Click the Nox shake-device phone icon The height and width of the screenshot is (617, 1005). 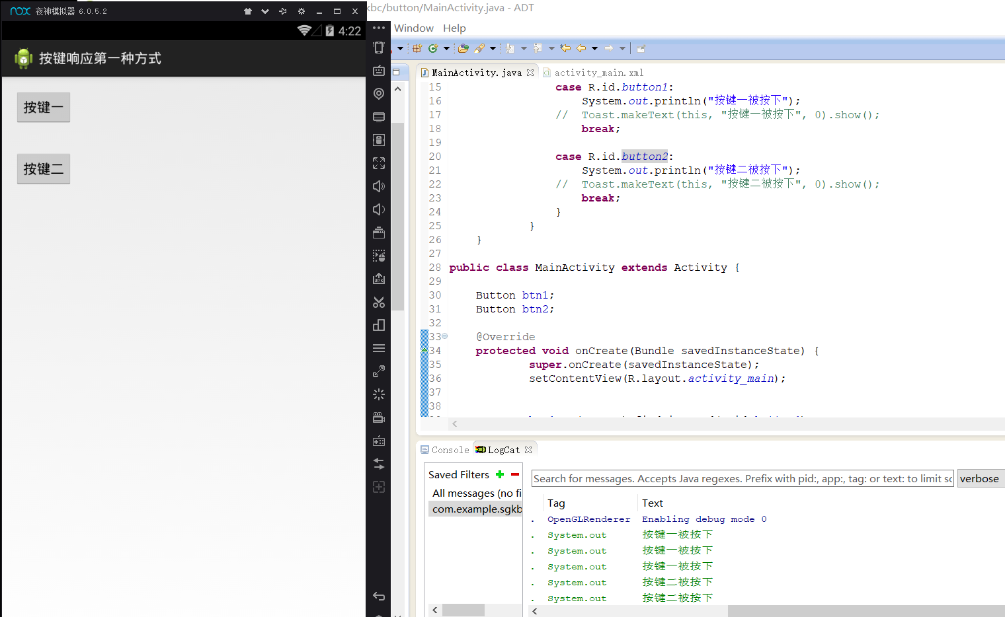[x=379, y=48]
